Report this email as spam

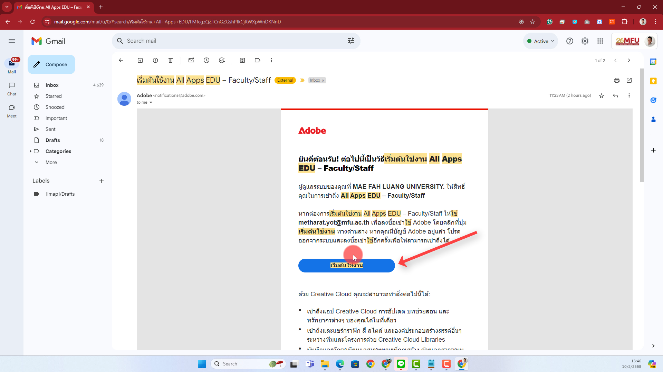[155, 60]
